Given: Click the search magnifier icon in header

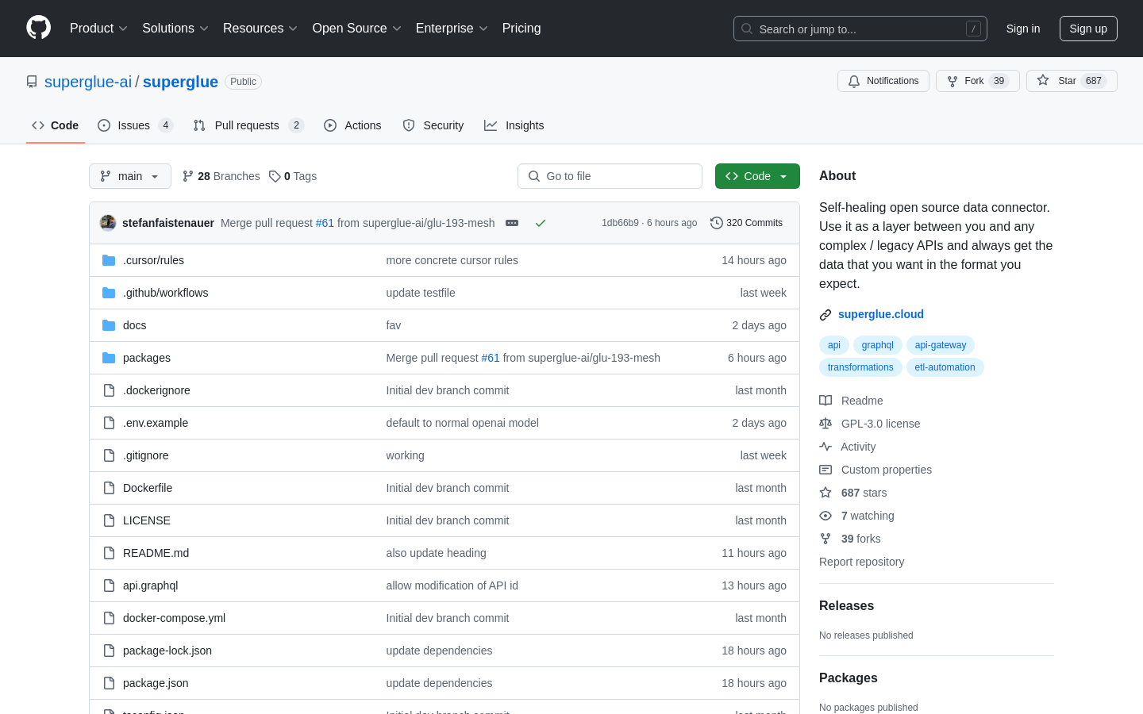Looking at the screenshot, I should [747, 29].
